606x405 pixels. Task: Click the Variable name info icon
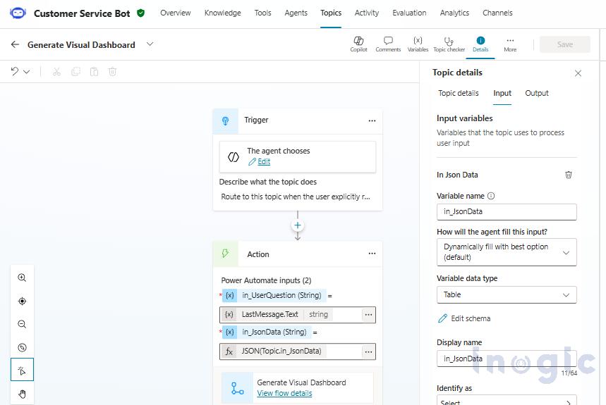coord(491,196)
